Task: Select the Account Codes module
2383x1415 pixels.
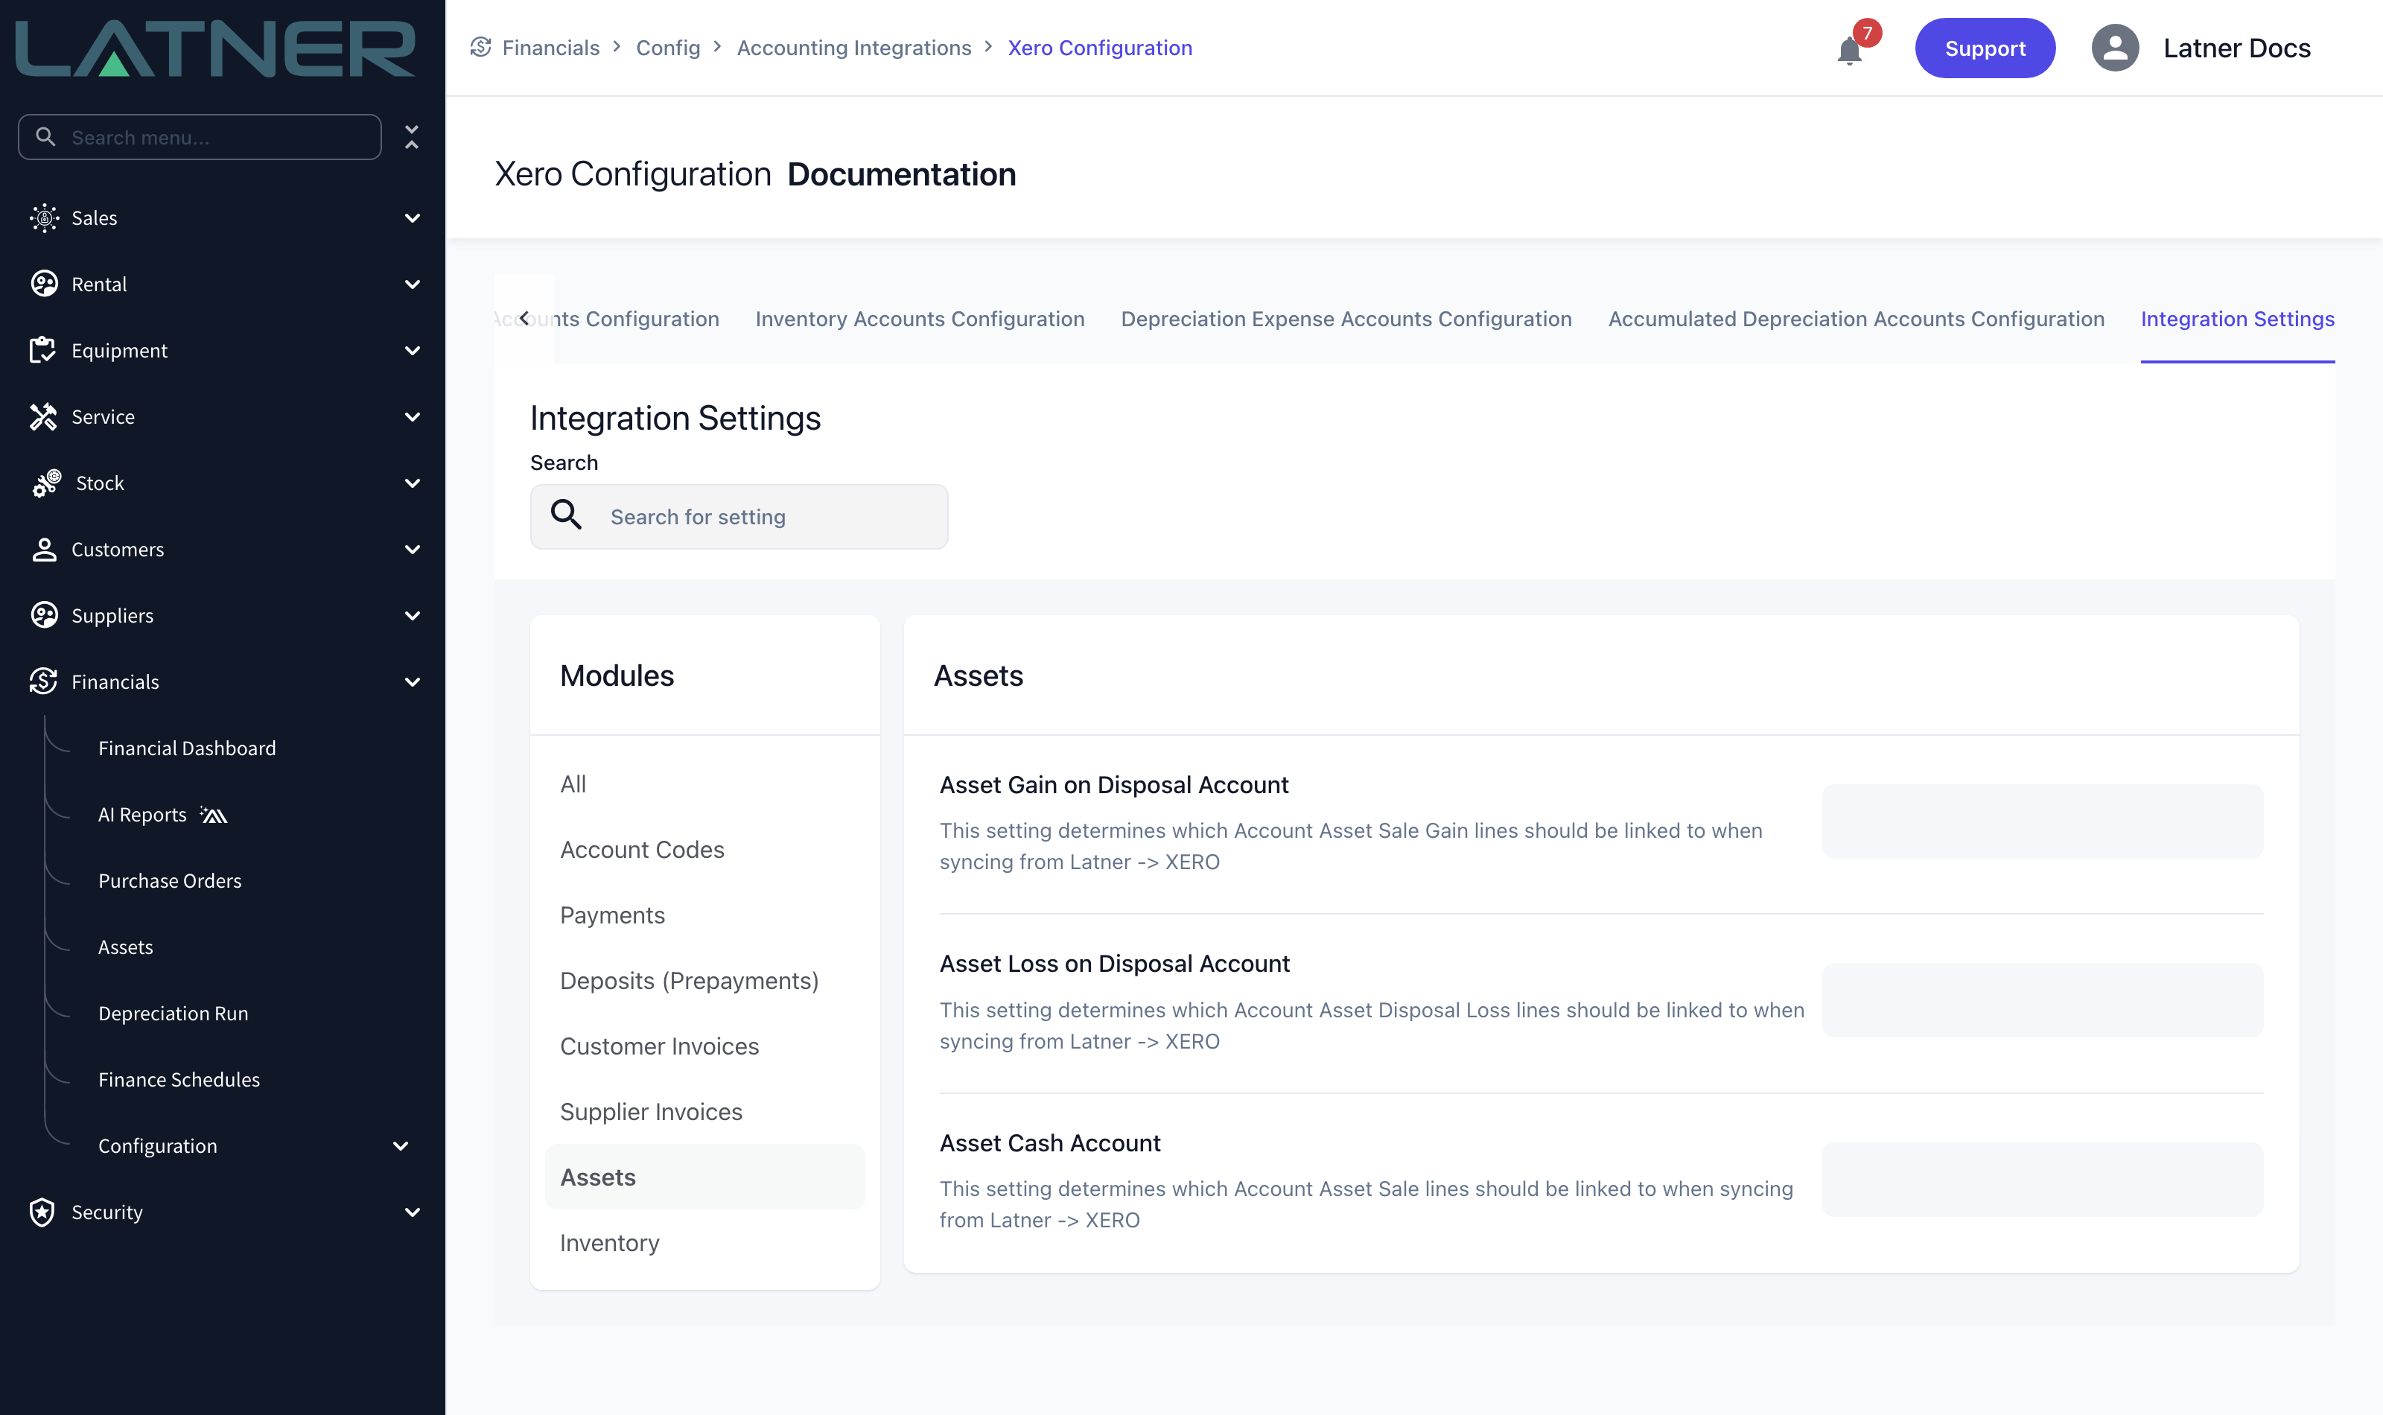Action: (641, 850)
